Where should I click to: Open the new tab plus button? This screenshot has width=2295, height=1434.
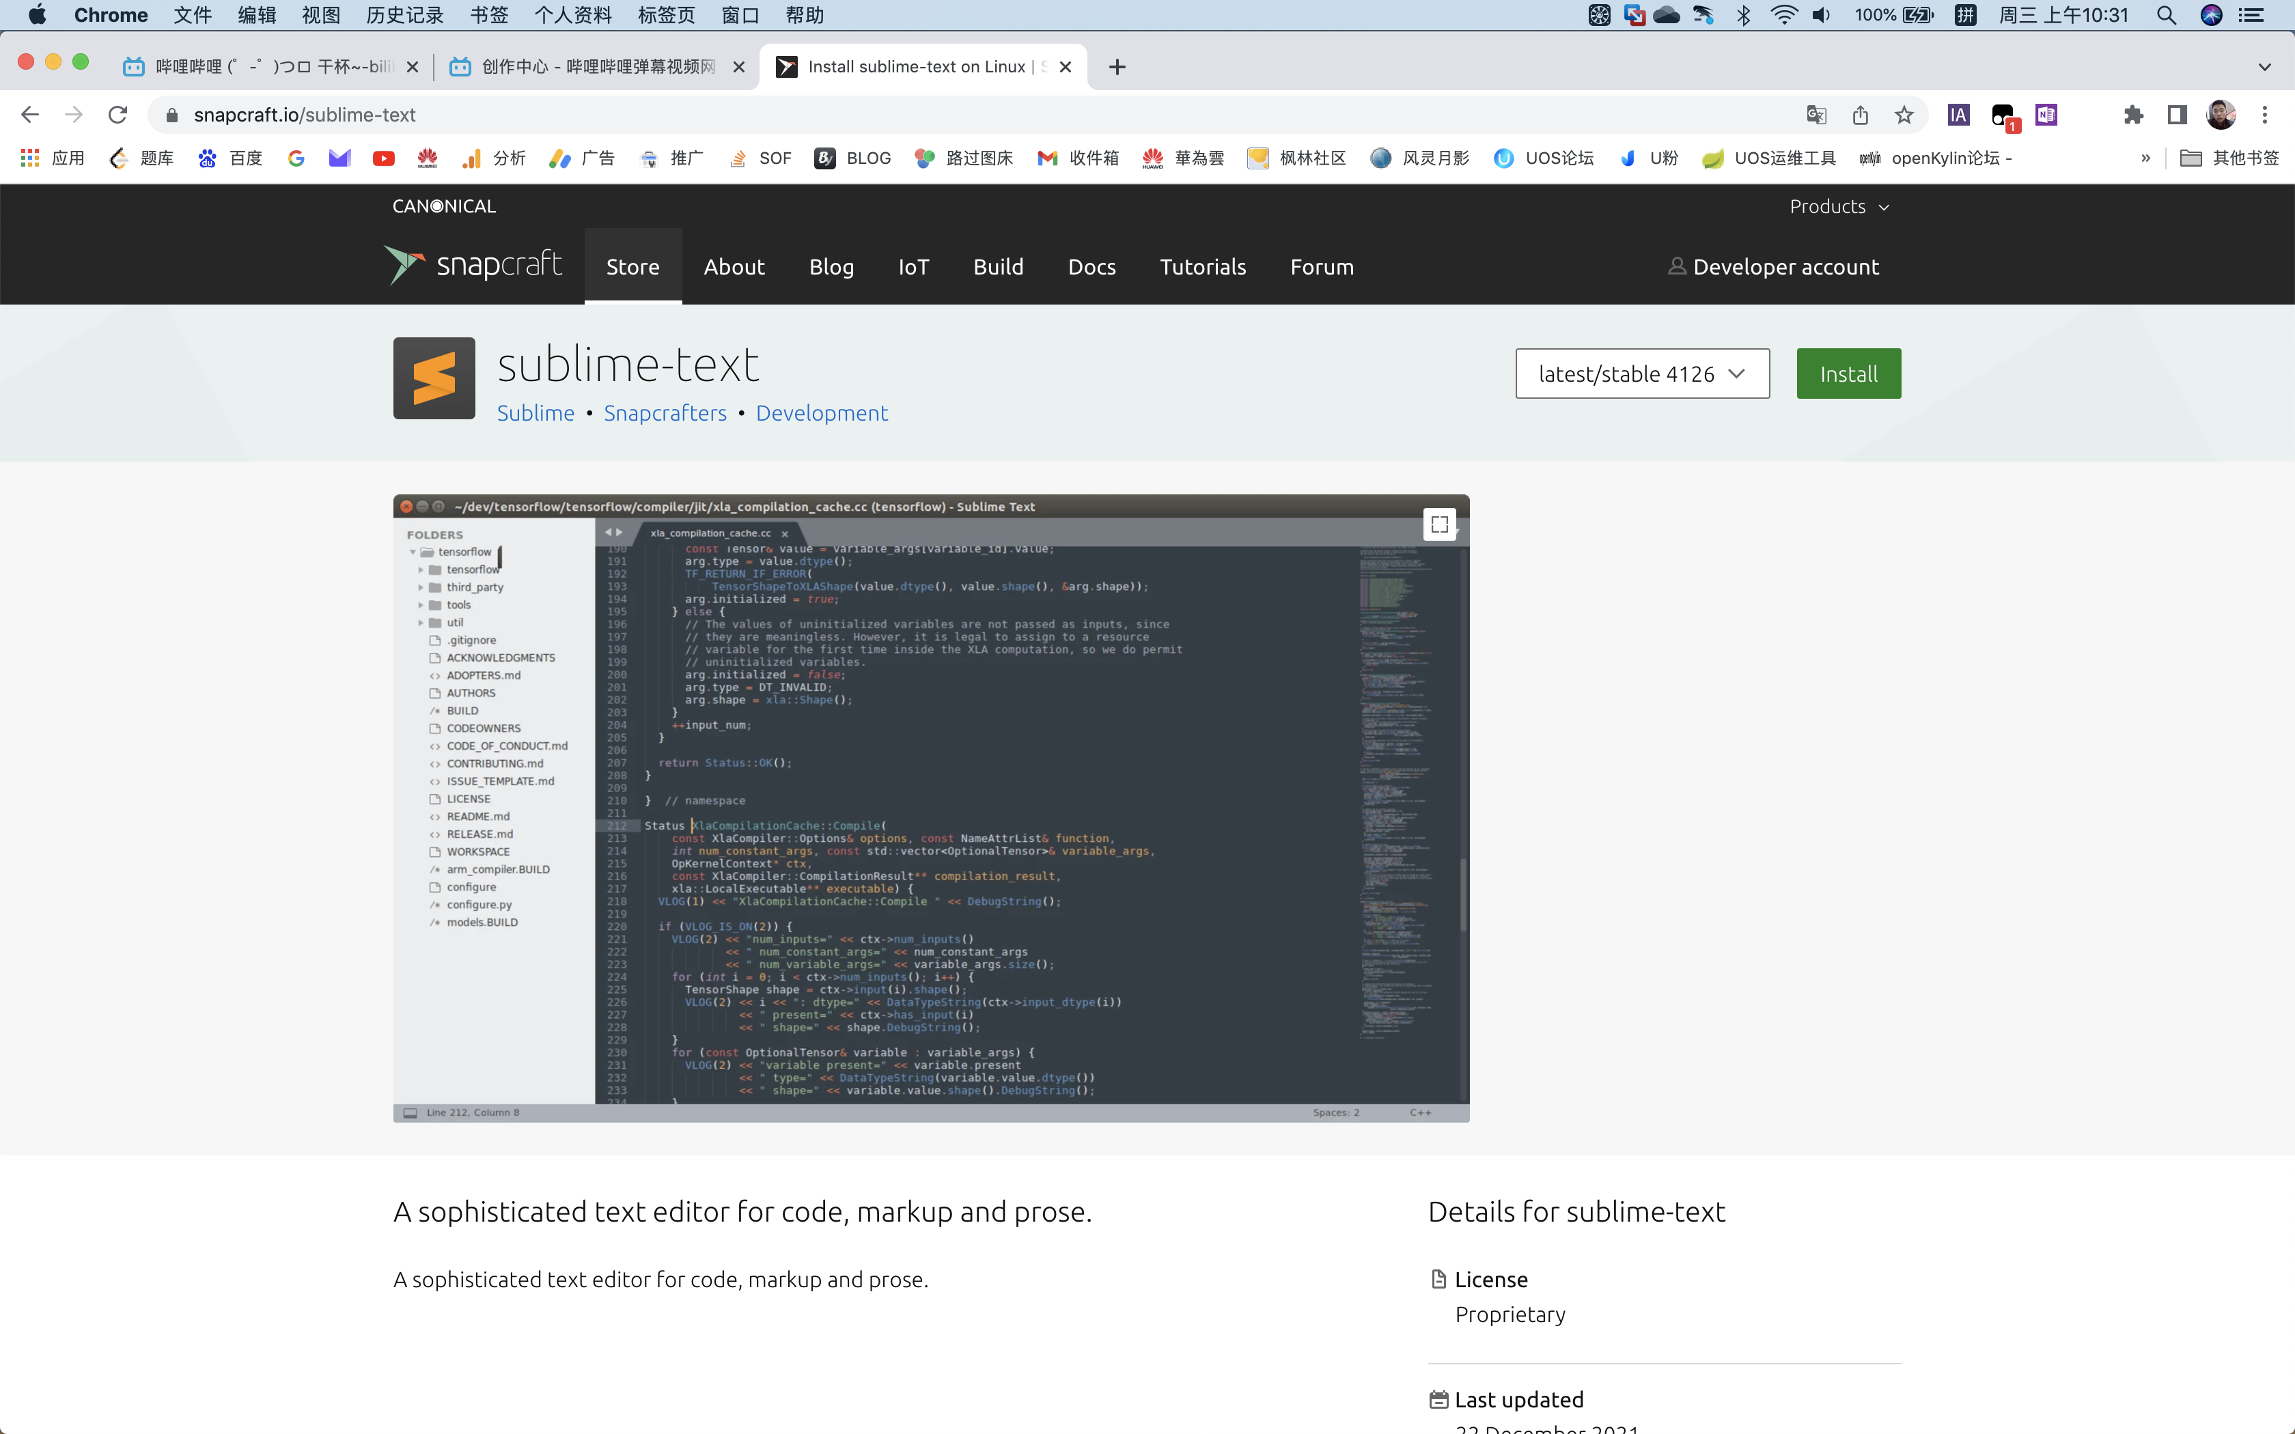1117,66
